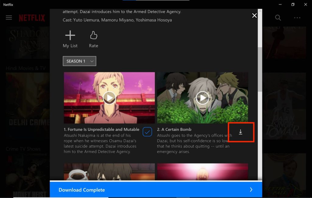
Task: Play 'Fortune Is Unpredictable and Mutable'
Action: 109,98
